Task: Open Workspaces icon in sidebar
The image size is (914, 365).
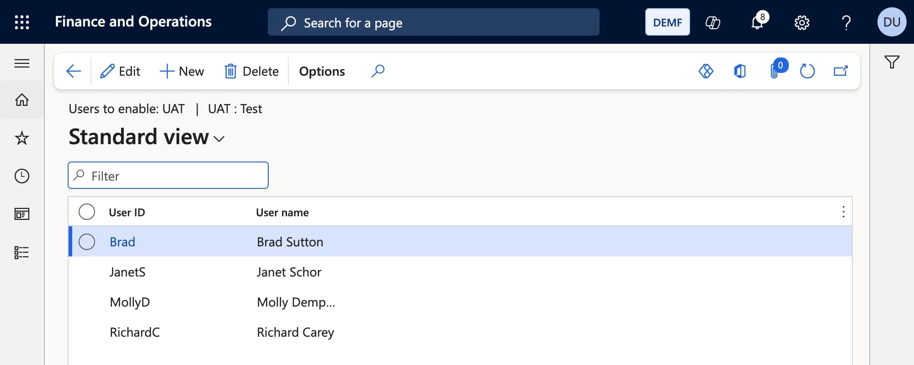Action: click(x=22, y=214)
